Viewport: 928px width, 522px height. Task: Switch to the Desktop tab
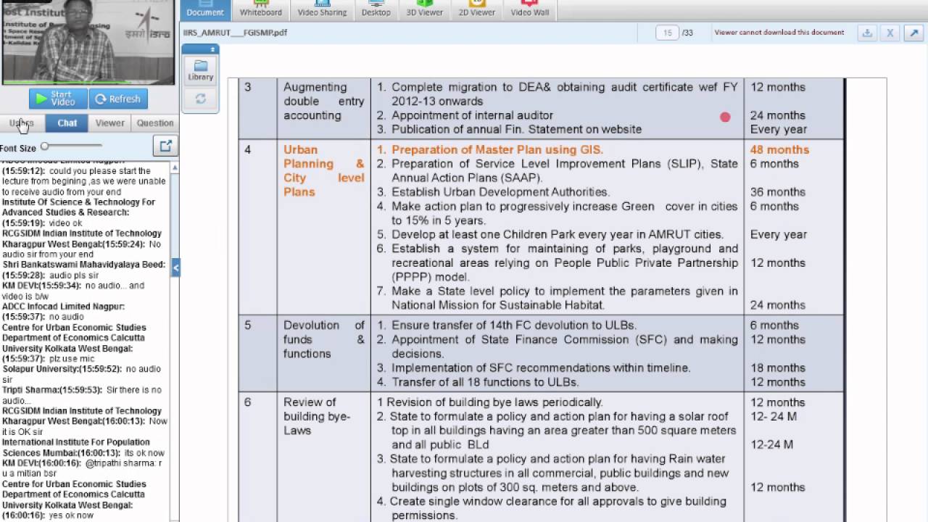point(376,9)
